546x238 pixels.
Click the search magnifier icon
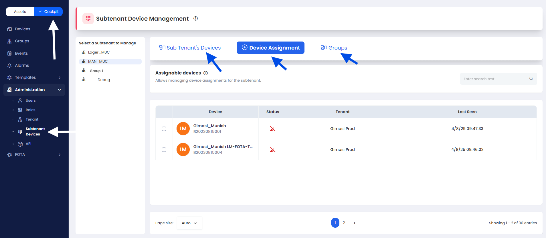click(531, 79)
